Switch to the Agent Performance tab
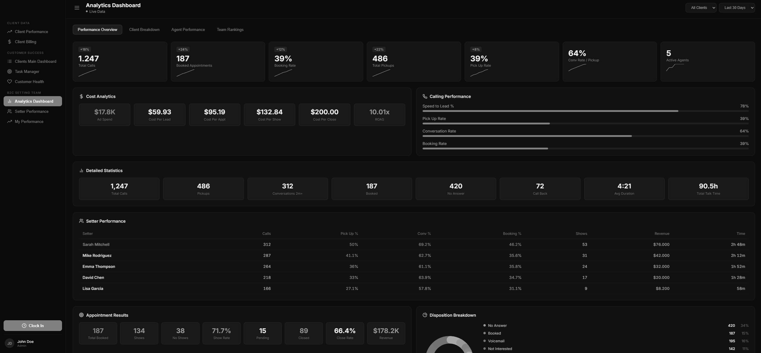The width and height of the screenshot is (761, 353). (188, 29)
